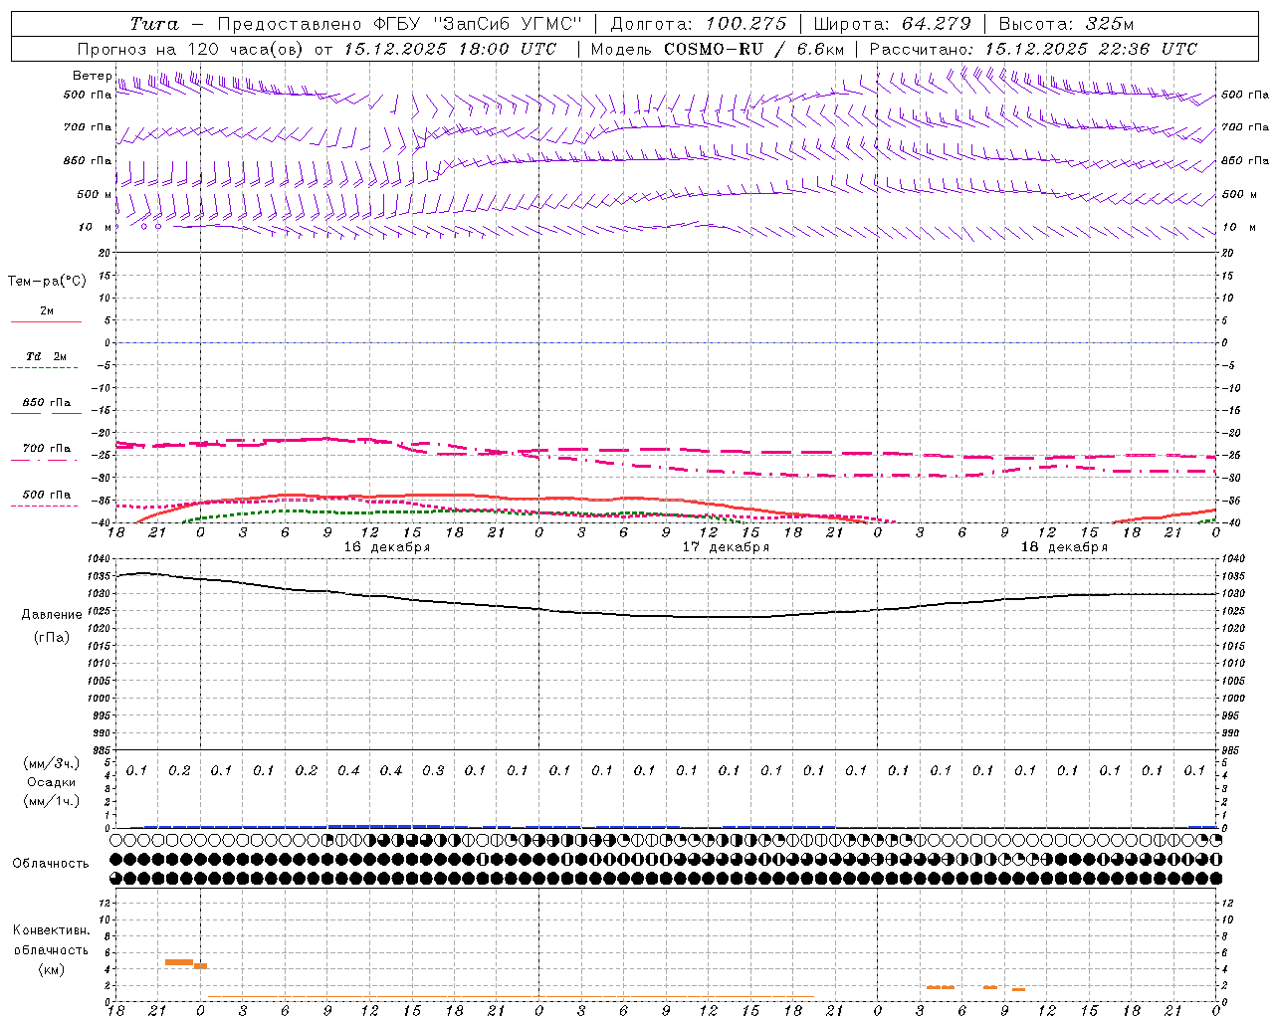The image size is (1274, 1019).
Task: Click the "Облачность" cloudiness row label
Action: pos(51,864)
